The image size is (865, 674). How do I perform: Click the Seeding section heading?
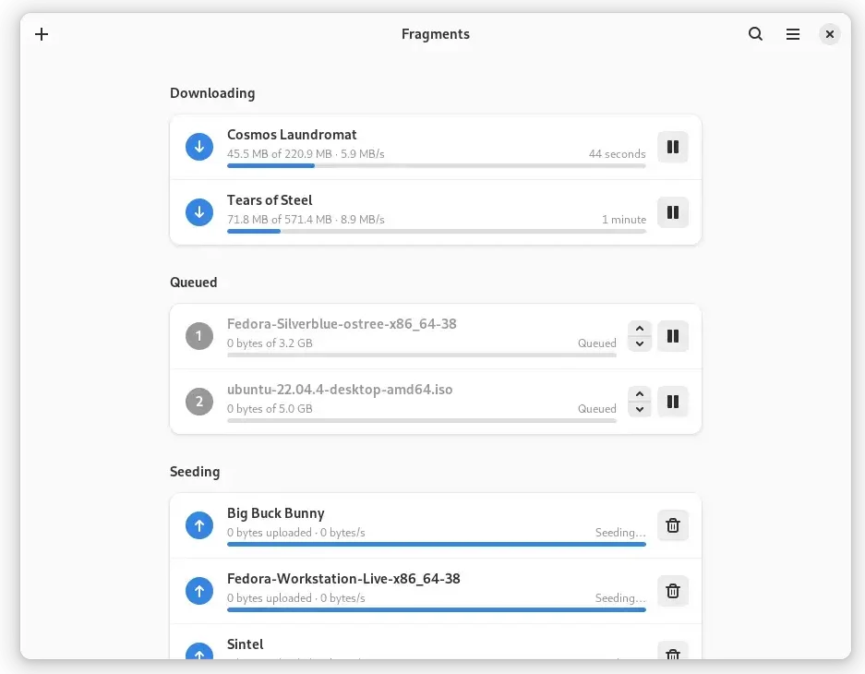pyautogui.click(x=195, y=472)
